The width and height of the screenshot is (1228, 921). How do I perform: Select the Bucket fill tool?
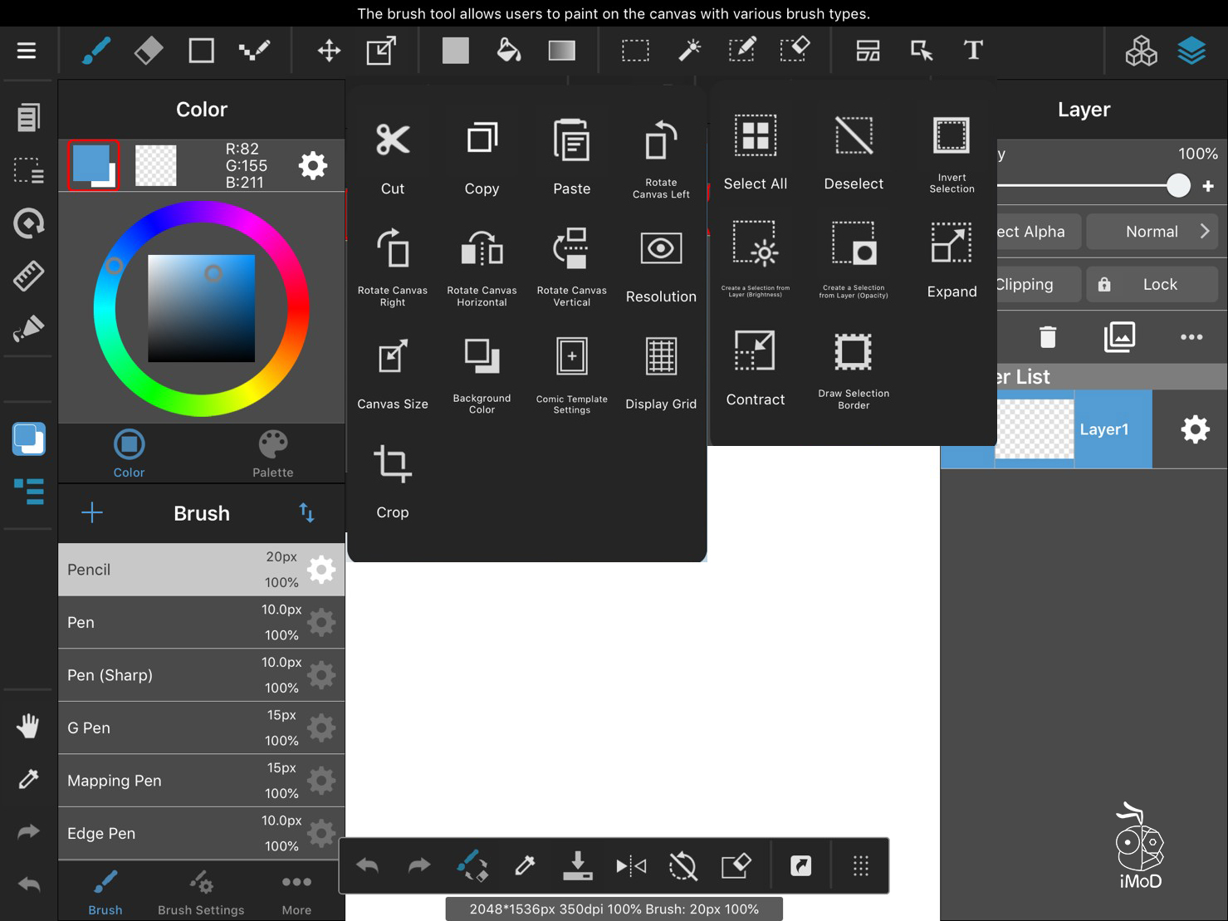[x=508, y=51]
